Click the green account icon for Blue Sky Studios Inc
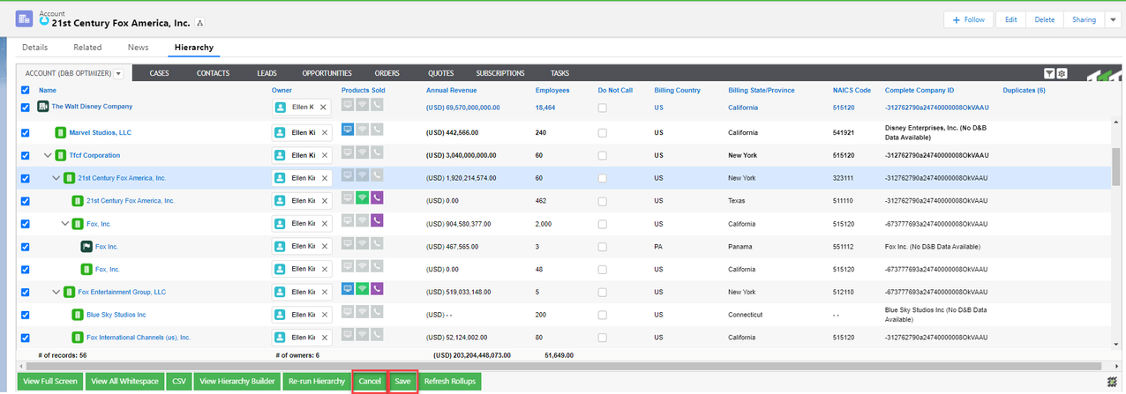 point(78,315)
